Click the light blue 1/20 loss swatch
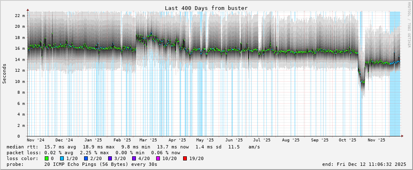This screenshot has height=170, width=413. point(62,158)
